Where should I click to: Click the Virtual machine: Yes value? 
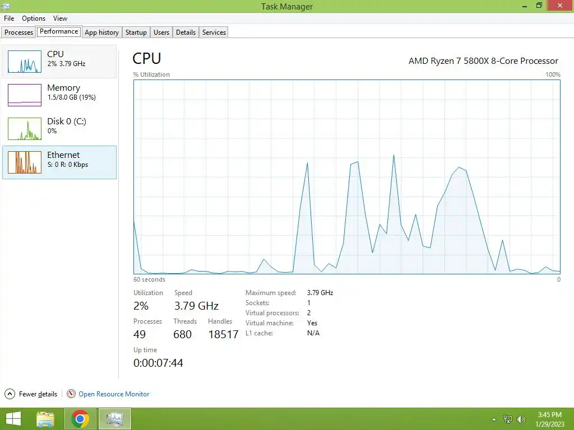(312, 323)
